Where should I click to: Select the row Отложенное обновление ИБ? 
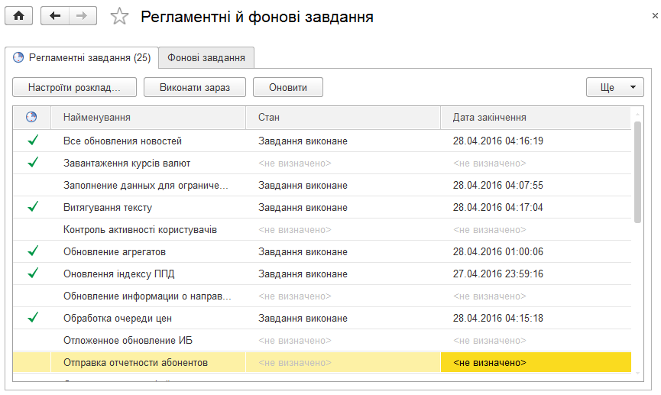coord(322,341)
